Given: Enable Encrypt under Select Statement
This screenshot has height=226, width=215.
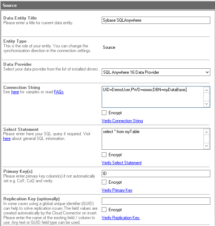Looking at the screenshot, I should point(104,155).
